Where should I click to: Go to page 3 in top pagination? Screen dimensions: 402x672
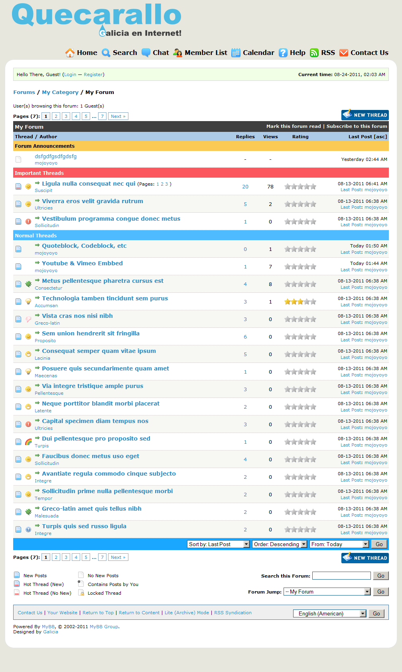pyautogui.click(x=66, y=116)
